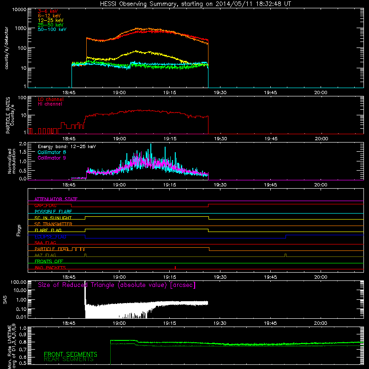Select the Collimator 9 legend label

pos(52,158)
